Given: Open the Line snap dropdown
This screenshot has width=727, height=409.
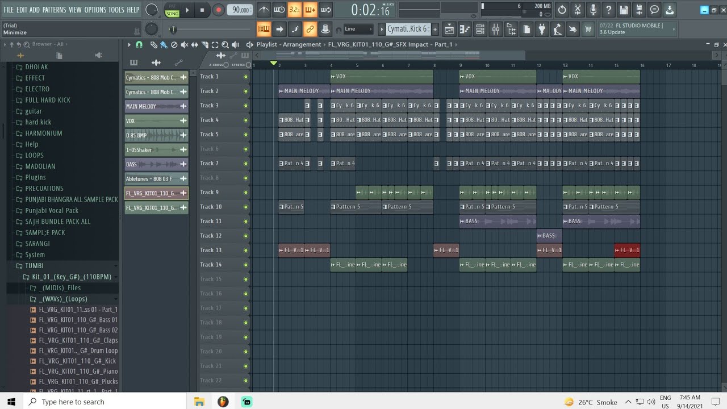Looking at the screenshot, I should click(358, 29).
